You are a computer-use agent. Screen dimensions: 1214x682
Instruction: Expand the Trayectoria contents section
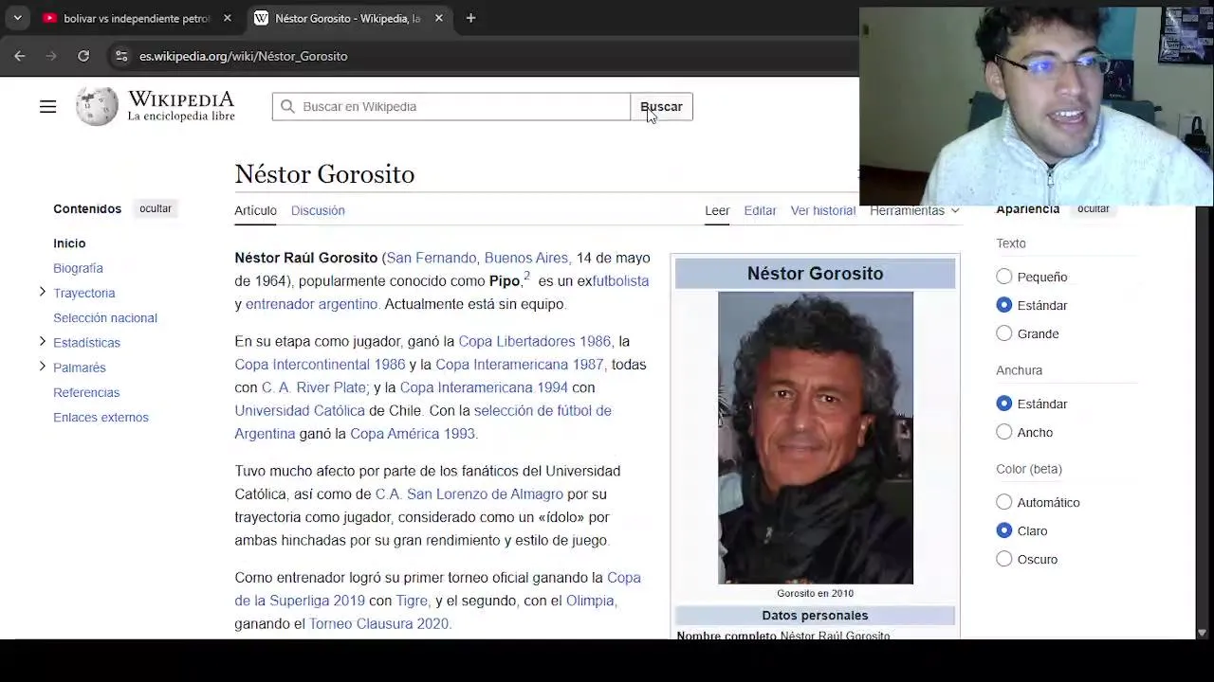42,293
